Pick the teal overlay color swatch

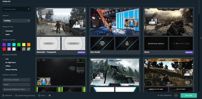point(14,45)
